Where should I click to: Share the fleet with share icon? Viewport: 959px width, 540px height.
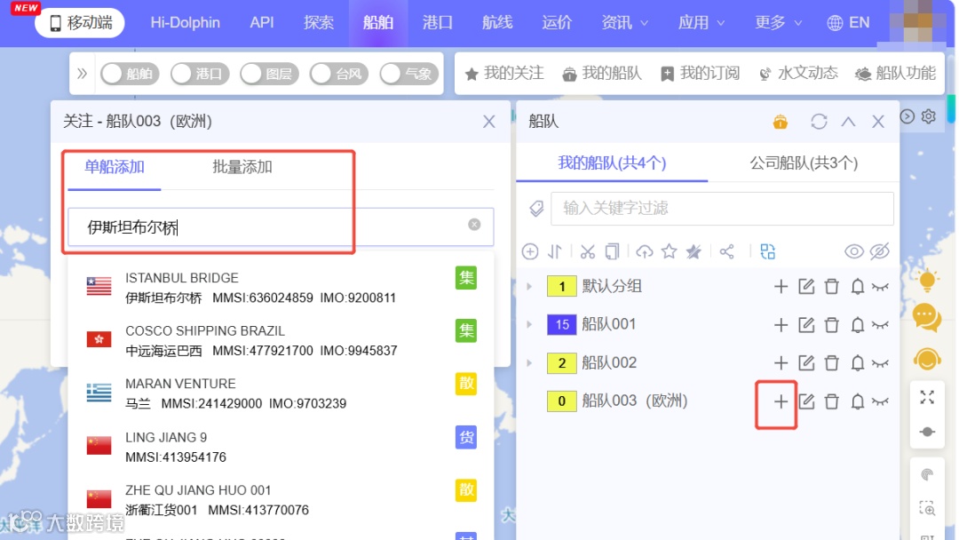point(726,251)
